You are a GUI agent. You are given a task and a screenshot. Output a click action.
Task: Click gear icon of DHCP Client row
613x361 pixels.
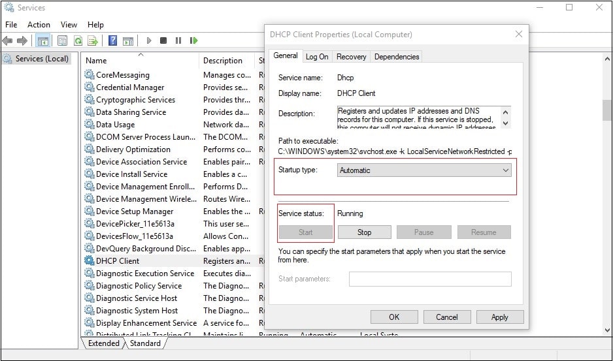pos(90,260)
